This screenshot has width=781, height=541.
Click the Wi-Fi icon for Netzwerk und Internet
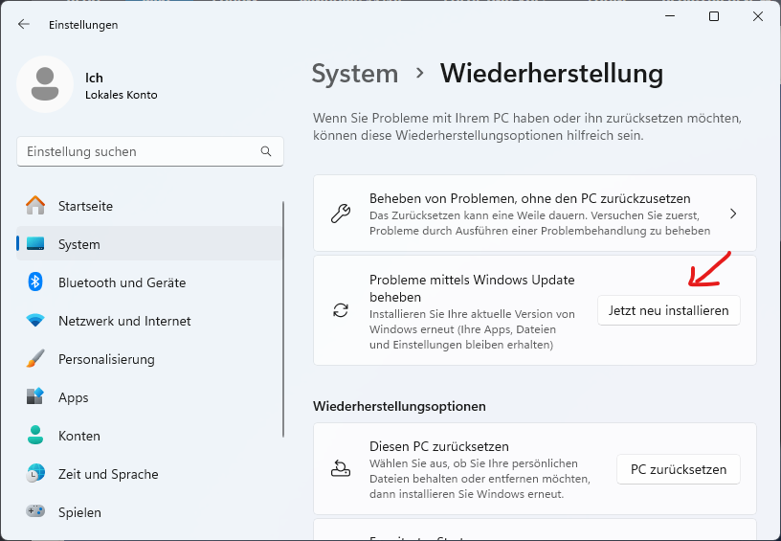tap(35, 321)
